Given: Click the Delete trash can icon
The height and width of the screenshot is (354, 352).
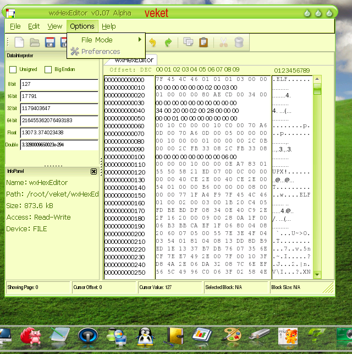Looking at the screenshot, I should click(239, 42).
